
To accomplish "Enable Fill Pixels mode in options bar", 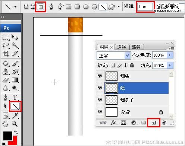I will click(41, 7).
